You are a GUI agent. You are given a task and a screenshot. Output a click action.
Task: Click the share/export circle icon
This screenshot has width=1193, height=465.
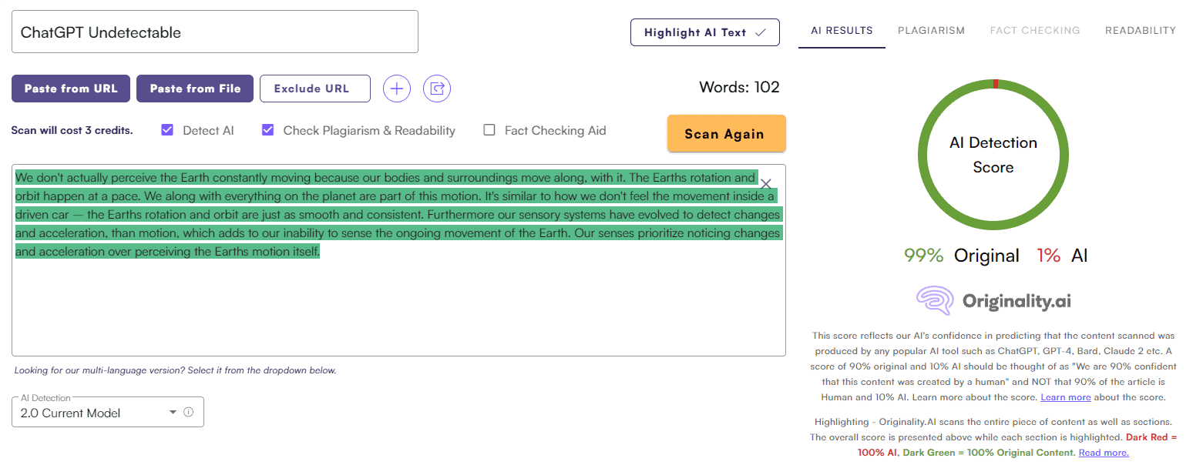point(437,89)
